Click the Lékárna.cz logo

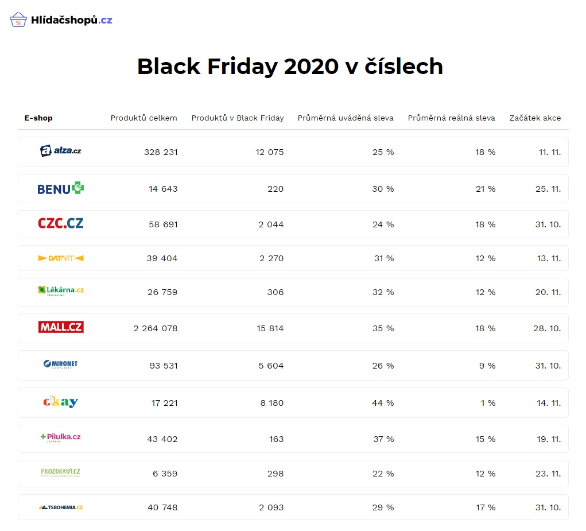click(x=60, y=290)
